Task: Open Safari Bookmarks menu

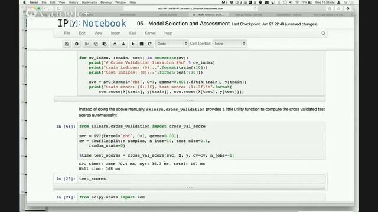Action: tap(89, 2)
